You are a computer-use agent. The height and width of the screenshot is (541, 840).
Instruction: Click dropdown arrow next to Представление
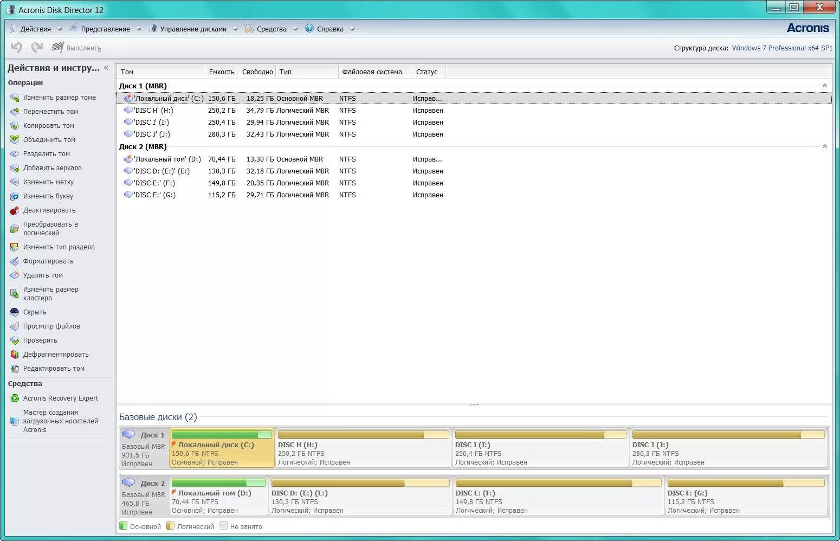click(x=139, y=29)
